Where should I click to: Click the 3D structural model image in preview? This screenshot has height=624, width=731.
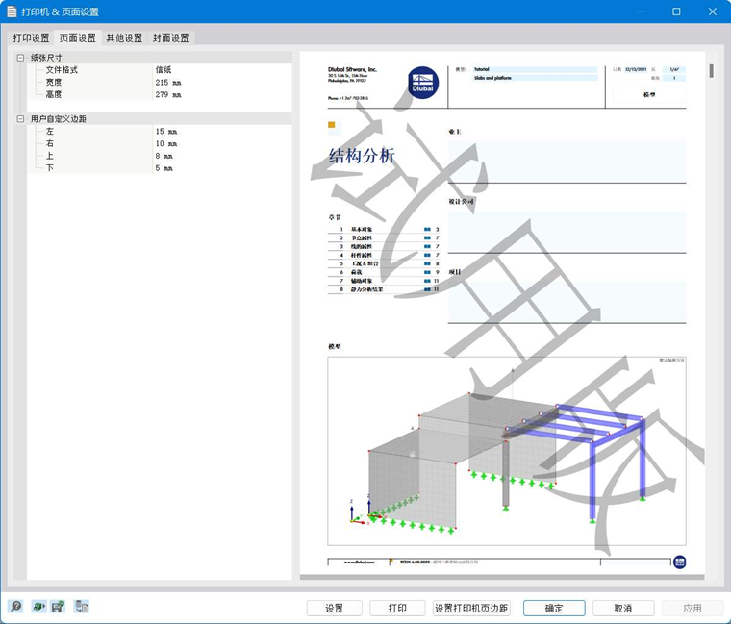507,451
